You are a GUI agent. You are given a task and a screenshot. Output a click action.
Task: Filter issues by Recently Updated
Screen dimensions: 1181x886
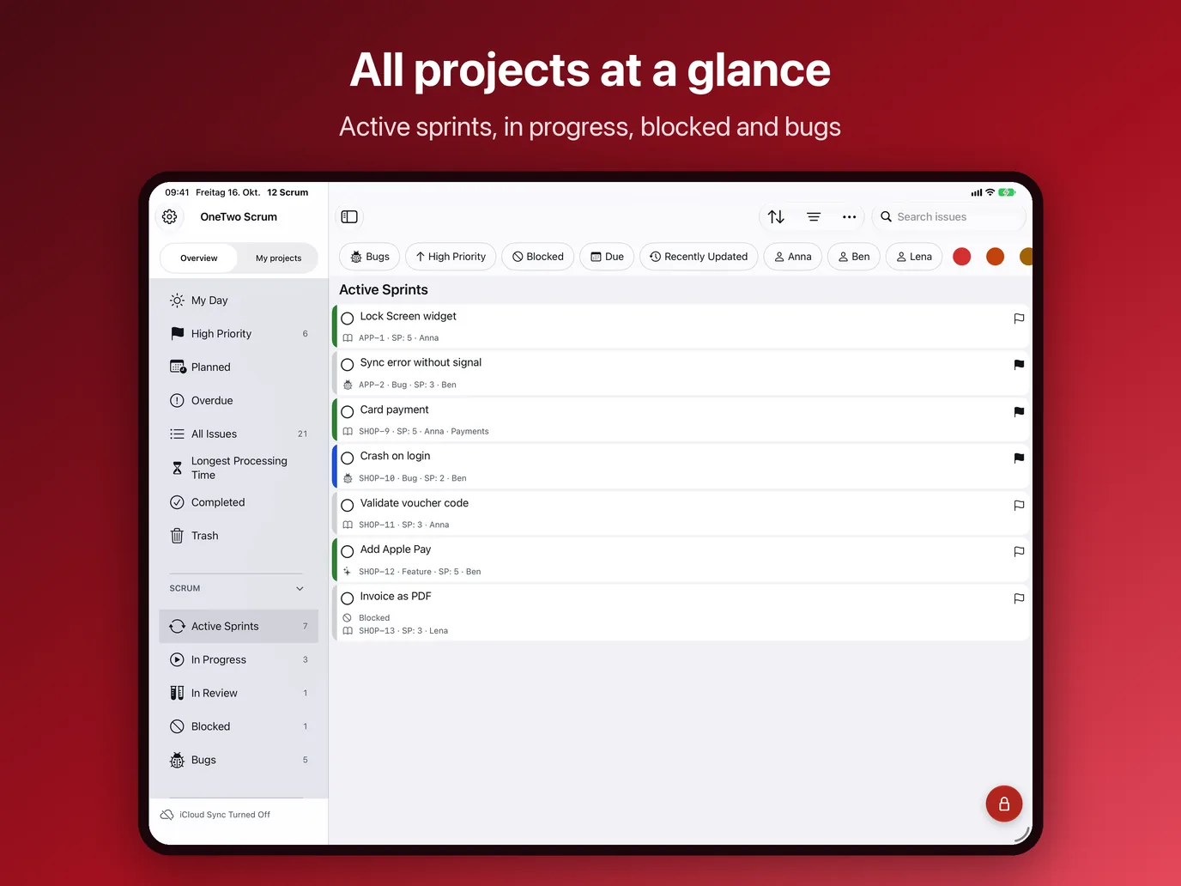click(699, 257)
